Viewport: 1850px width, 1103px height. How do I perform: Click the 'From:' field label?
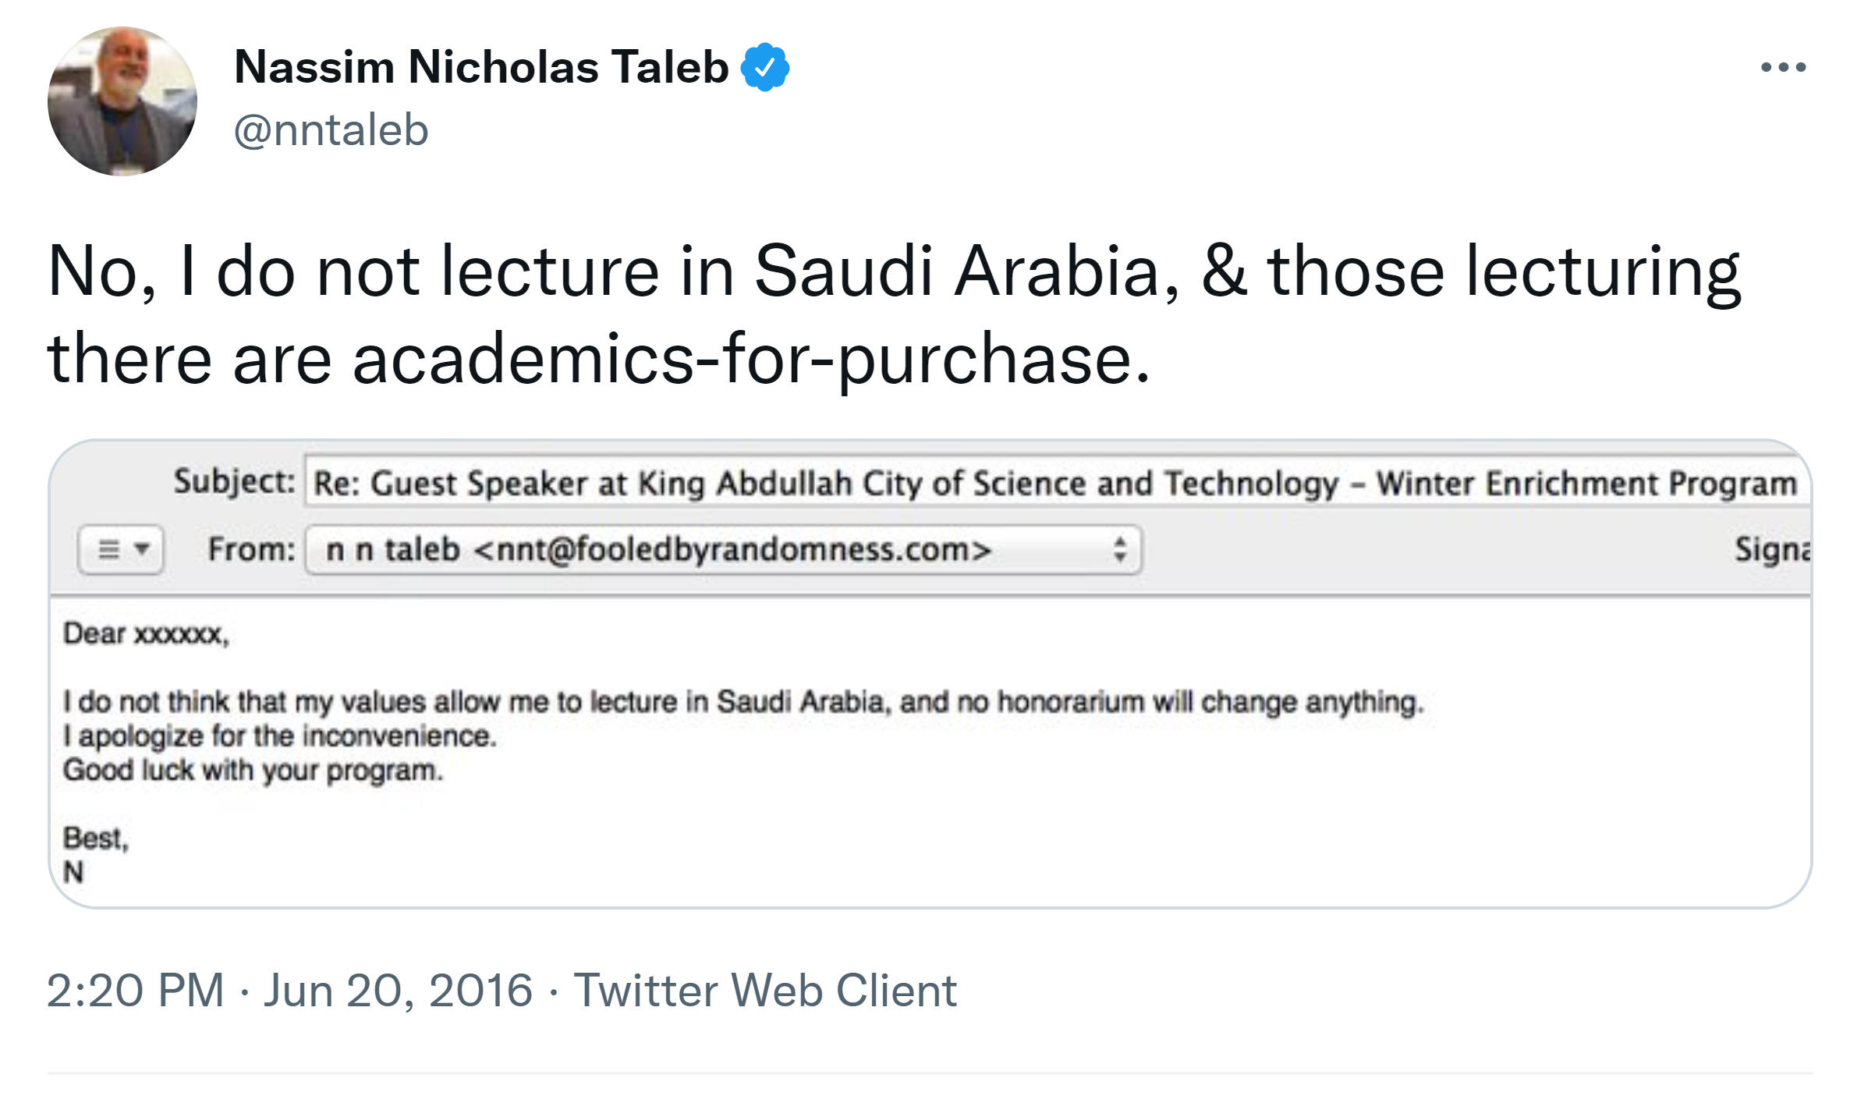(x=251, y=549)
